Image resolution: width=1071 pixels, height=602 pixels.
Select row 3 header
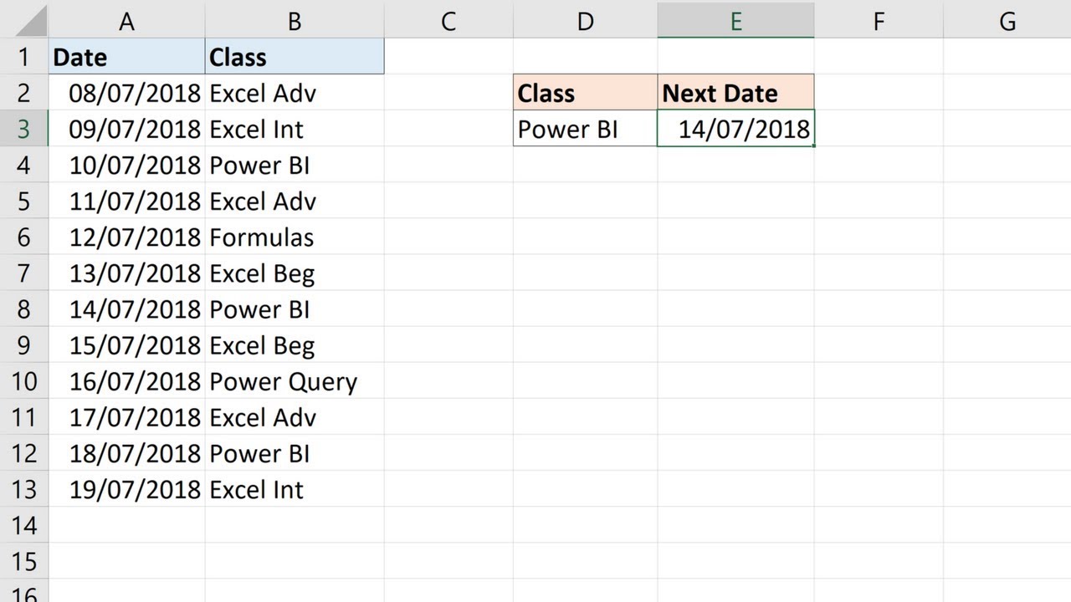(23, 129)
